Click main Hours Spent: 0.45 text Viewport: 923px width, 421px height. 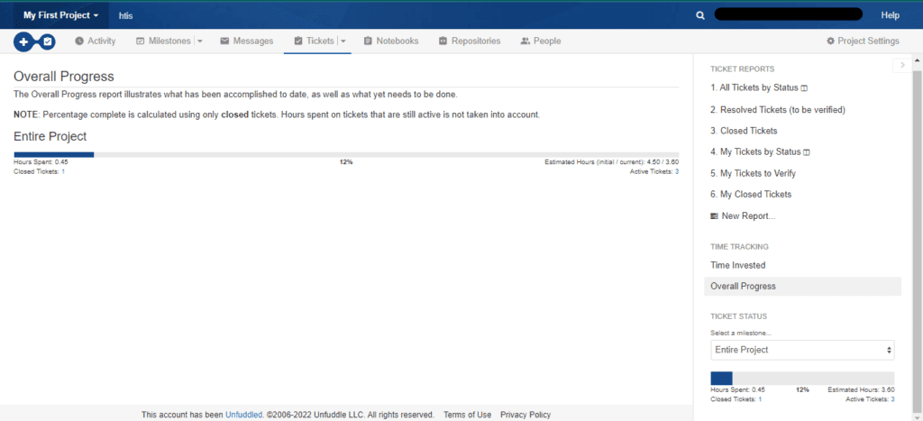40,162
